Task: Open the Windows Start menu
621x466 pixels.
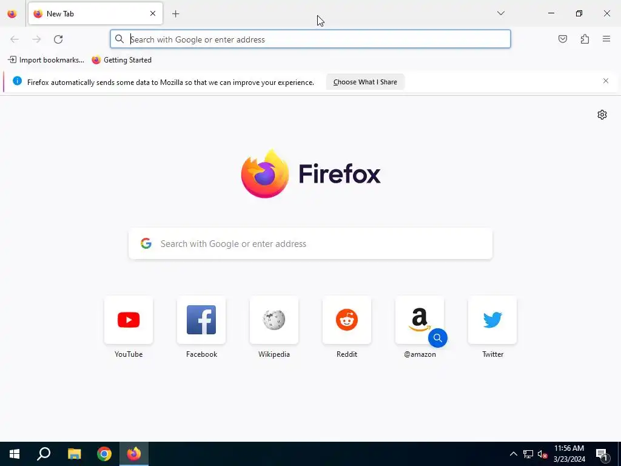Action: tap(15, 454)
